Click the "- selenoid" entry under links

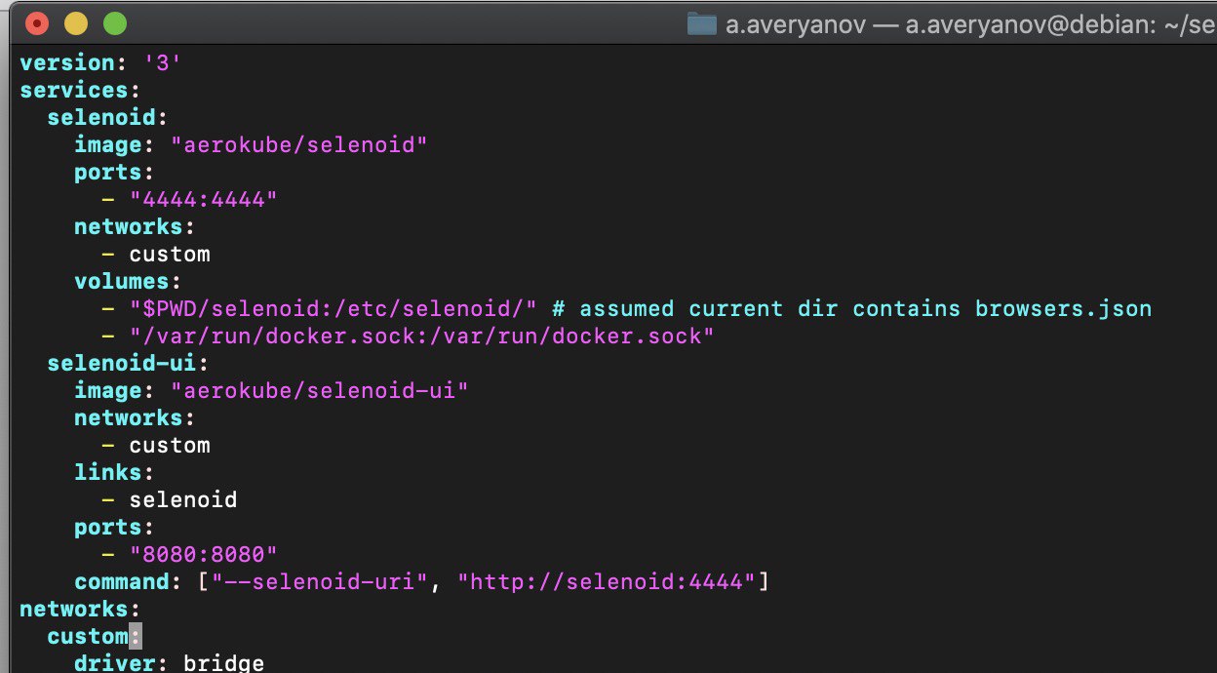coord(170,500)
